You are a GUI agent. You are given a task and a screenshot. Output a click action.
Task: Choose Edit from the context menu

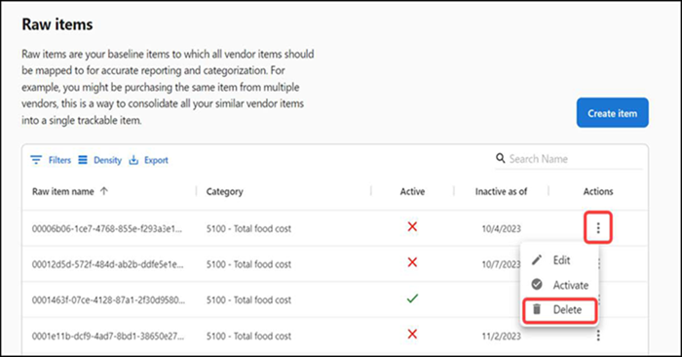click(x=559, y=260)
